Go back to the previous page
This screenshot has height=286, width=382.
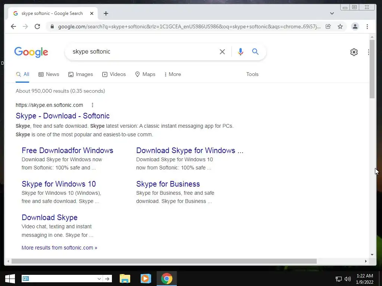point(13,26)
